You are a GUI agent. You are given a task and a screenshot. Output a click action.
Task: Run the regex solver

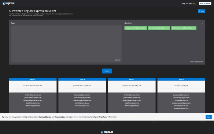pyautogui.click(x=107, y=71)
